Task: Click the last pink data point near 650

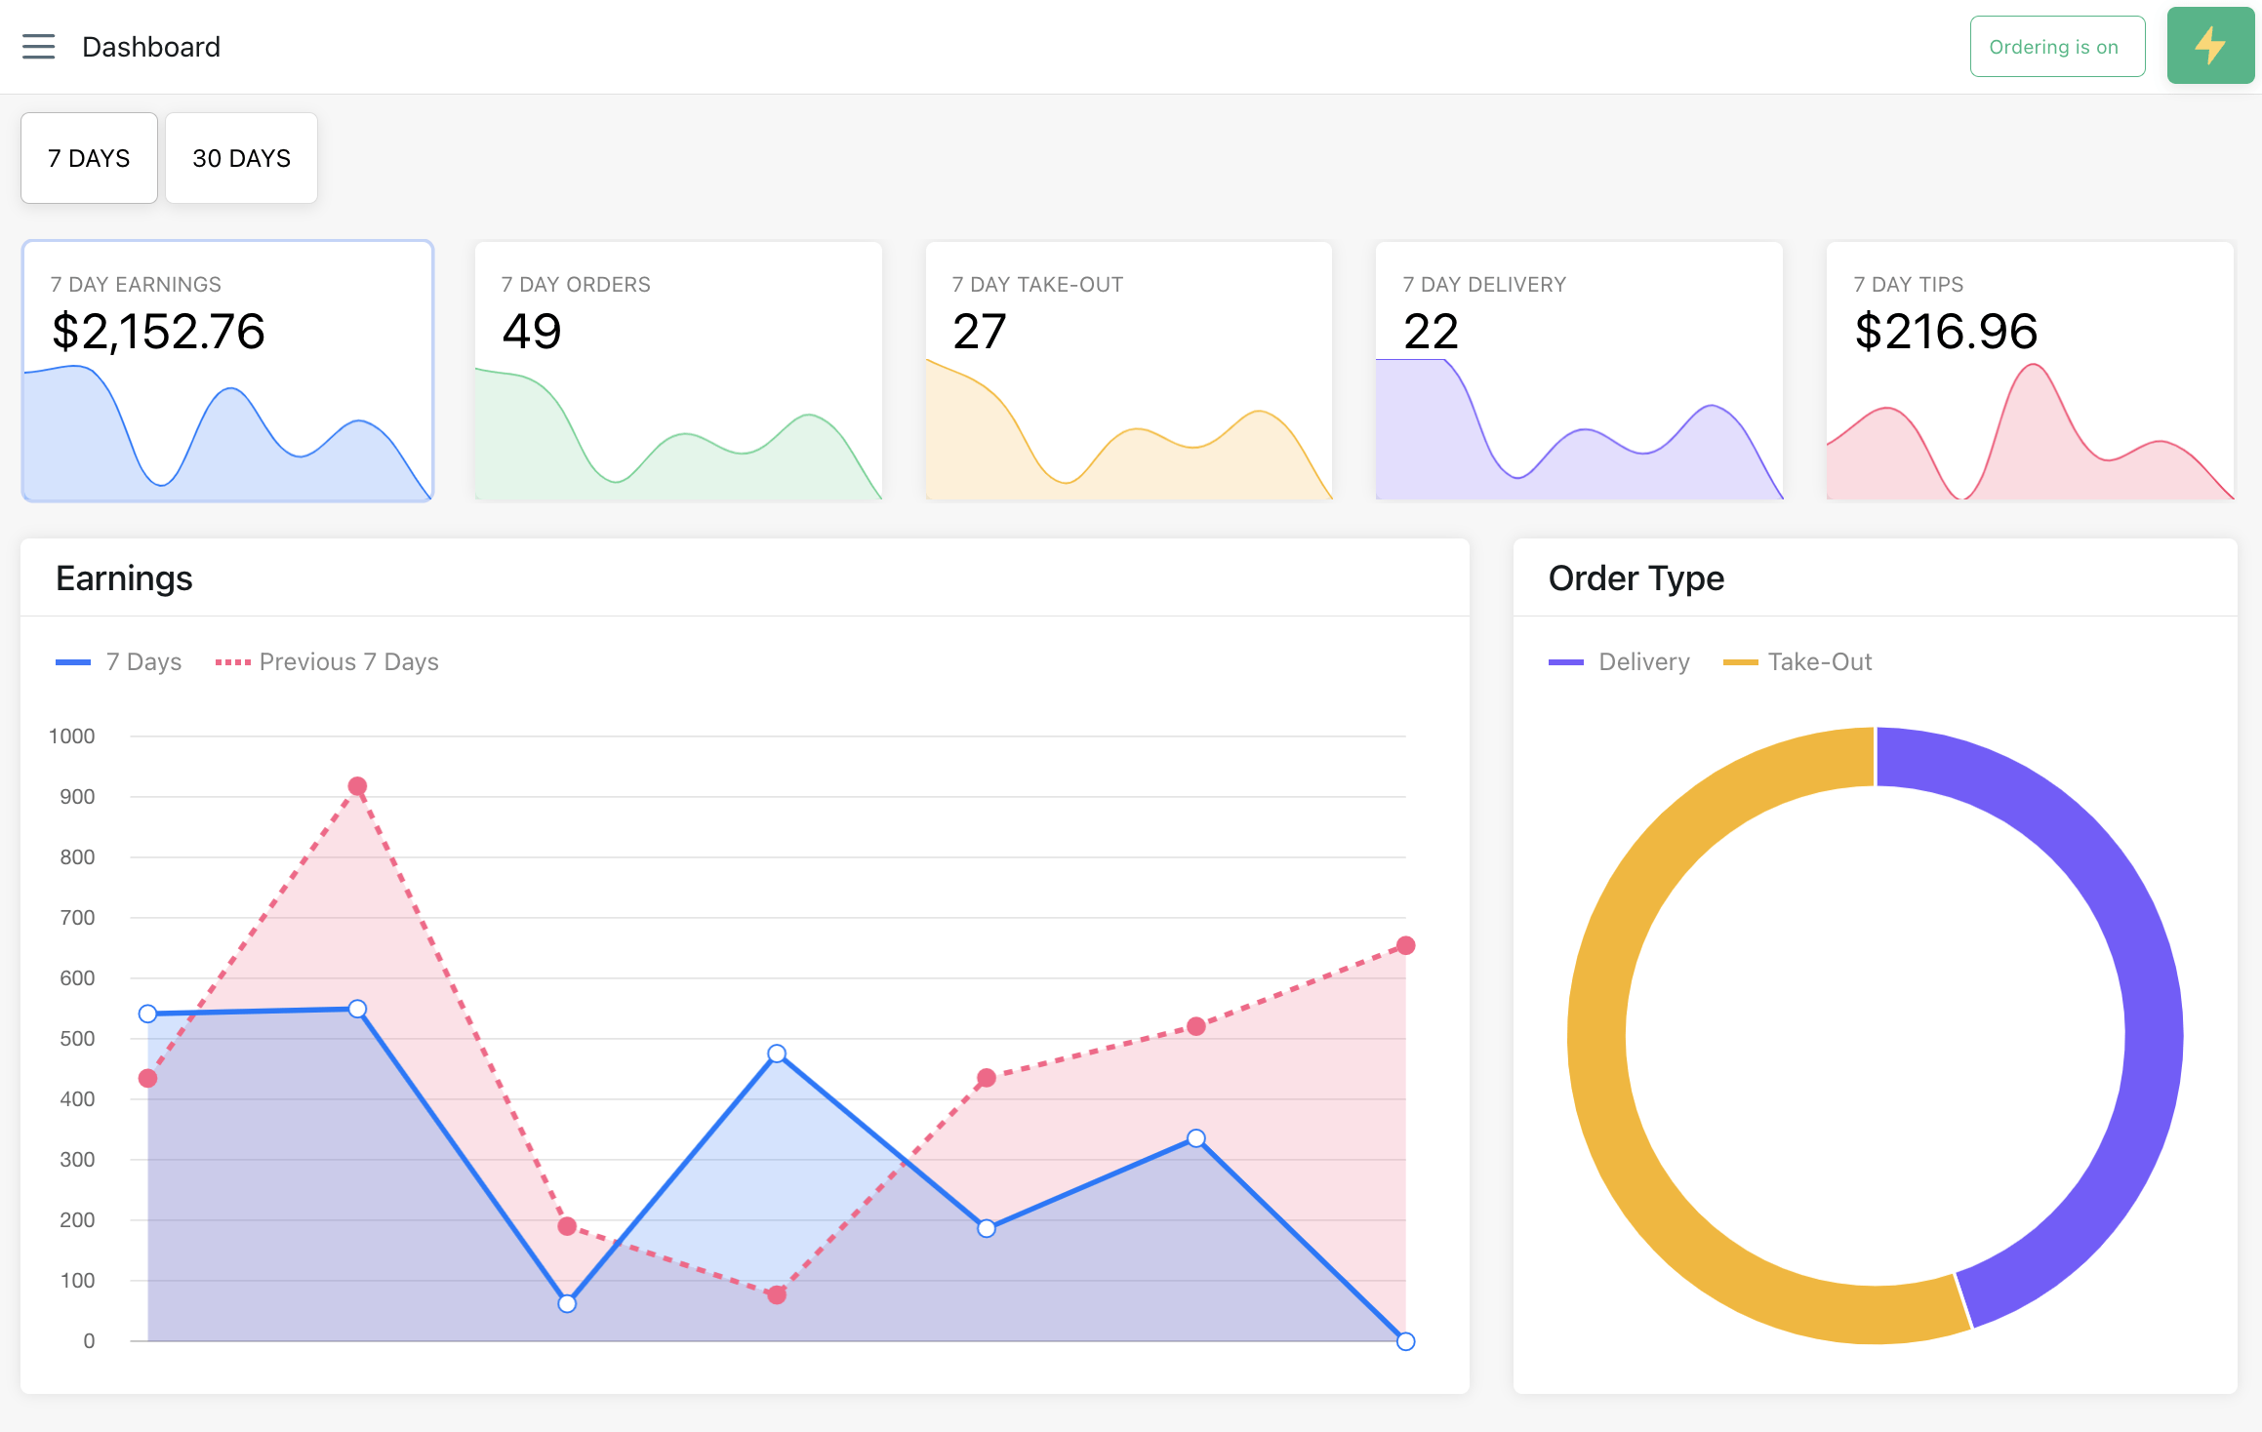Action: (x=1405, y=945)
